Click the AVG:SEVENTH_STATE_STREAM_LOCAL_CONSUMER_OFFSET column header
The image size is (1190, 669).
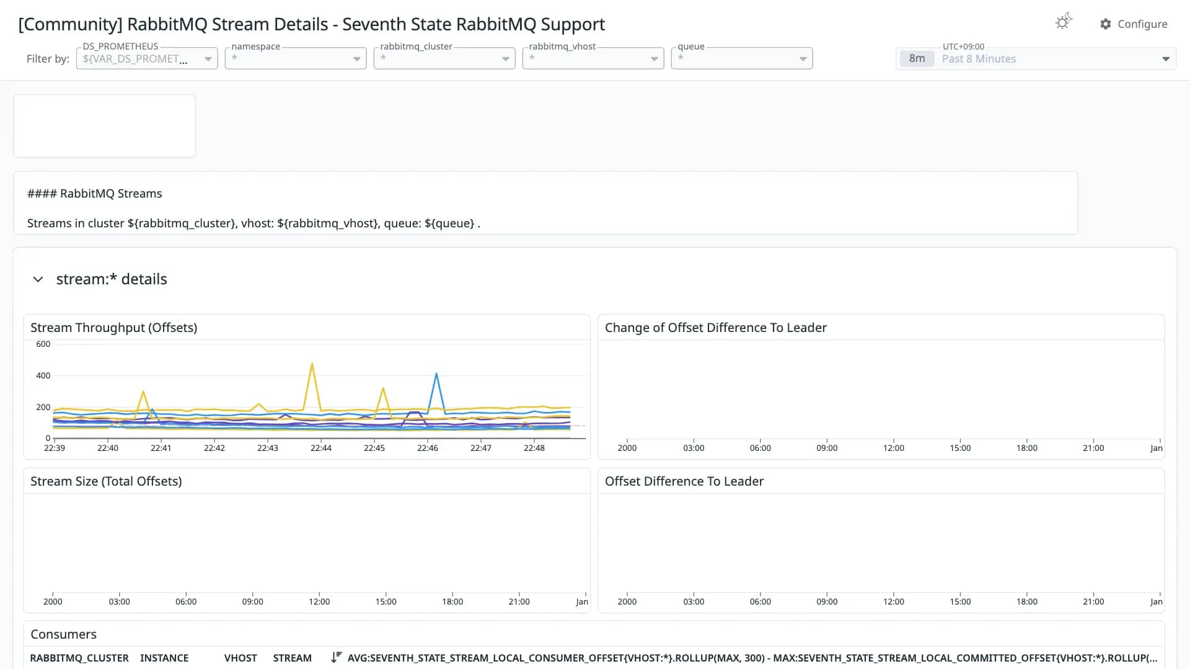752,658
